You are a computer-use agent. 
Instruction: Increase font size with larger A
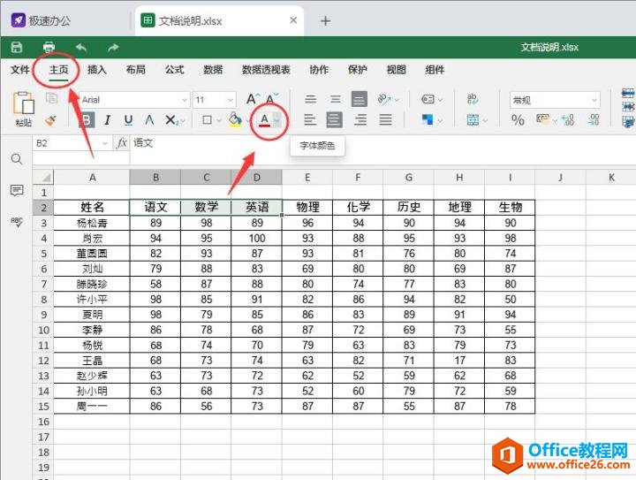[253, 99]
